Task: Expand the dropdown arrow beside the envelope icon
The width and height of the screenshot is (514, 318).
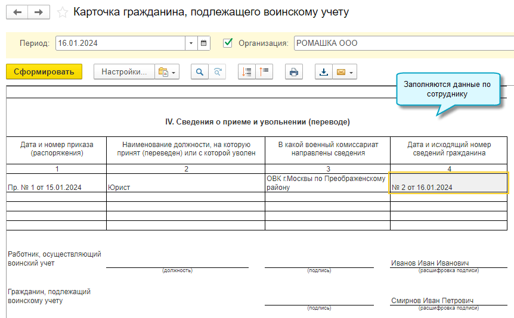Action: click(x=352, y=72)
